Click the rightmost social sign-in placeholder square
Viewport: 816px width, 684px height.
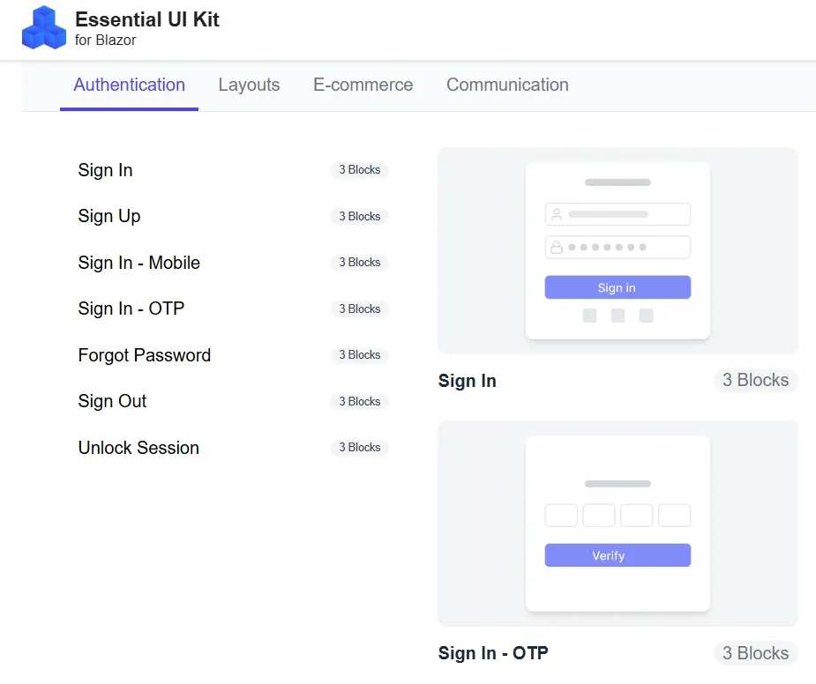646,315
